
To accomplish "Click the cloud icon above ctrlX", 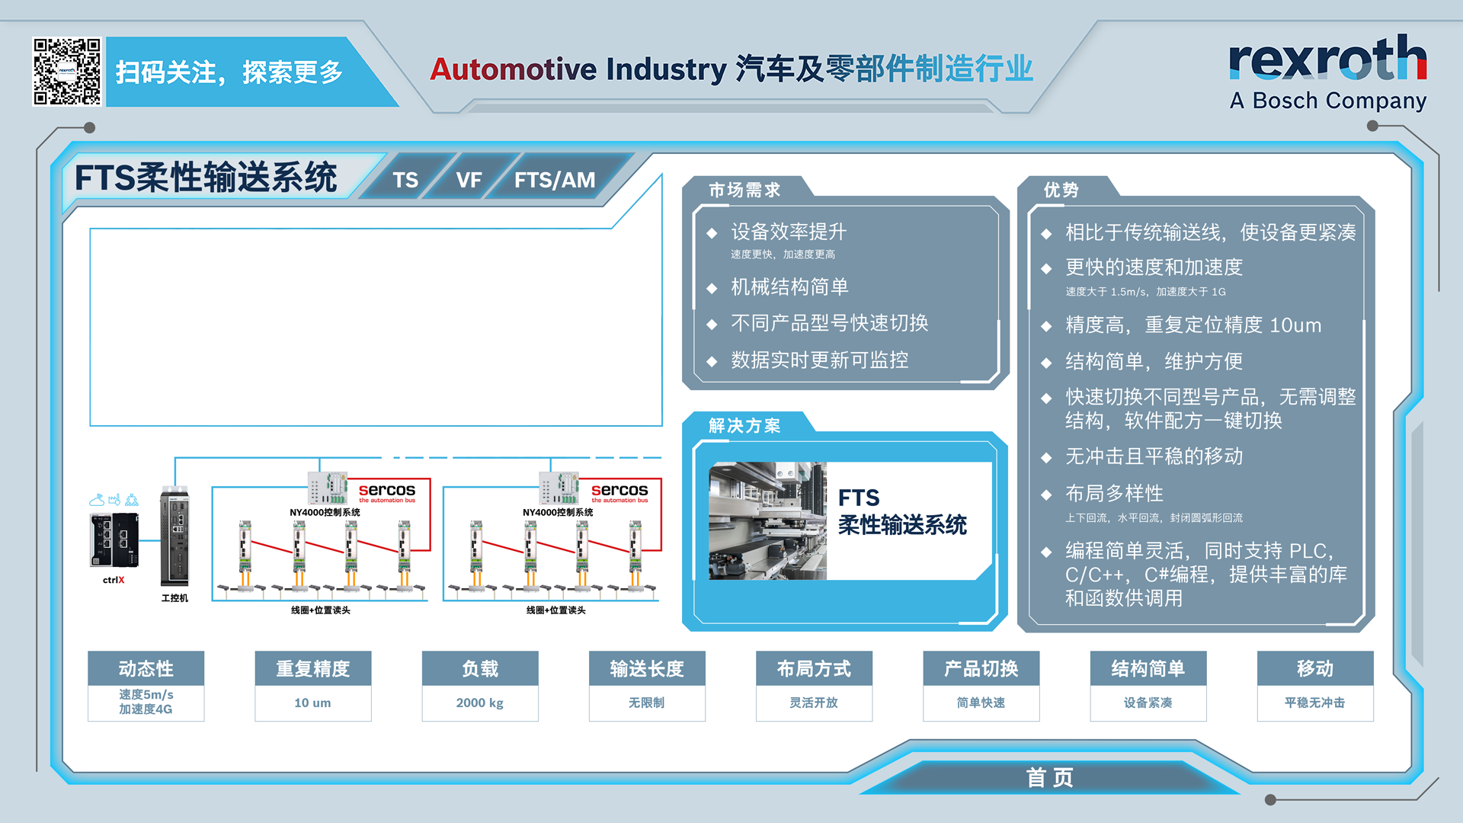I will (x=97, y=500).
